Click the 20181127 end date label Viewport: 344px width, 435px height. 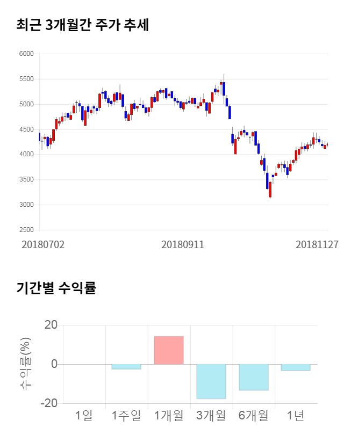(x=317, y=244)
